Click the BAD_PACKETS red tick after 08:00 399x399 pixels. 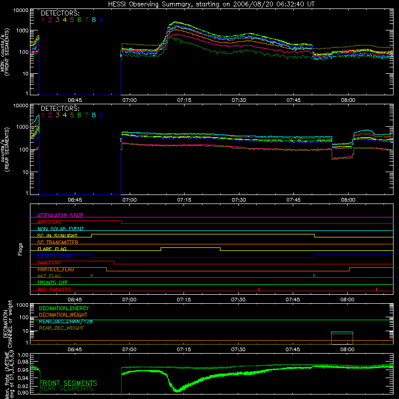pos(377,289)
